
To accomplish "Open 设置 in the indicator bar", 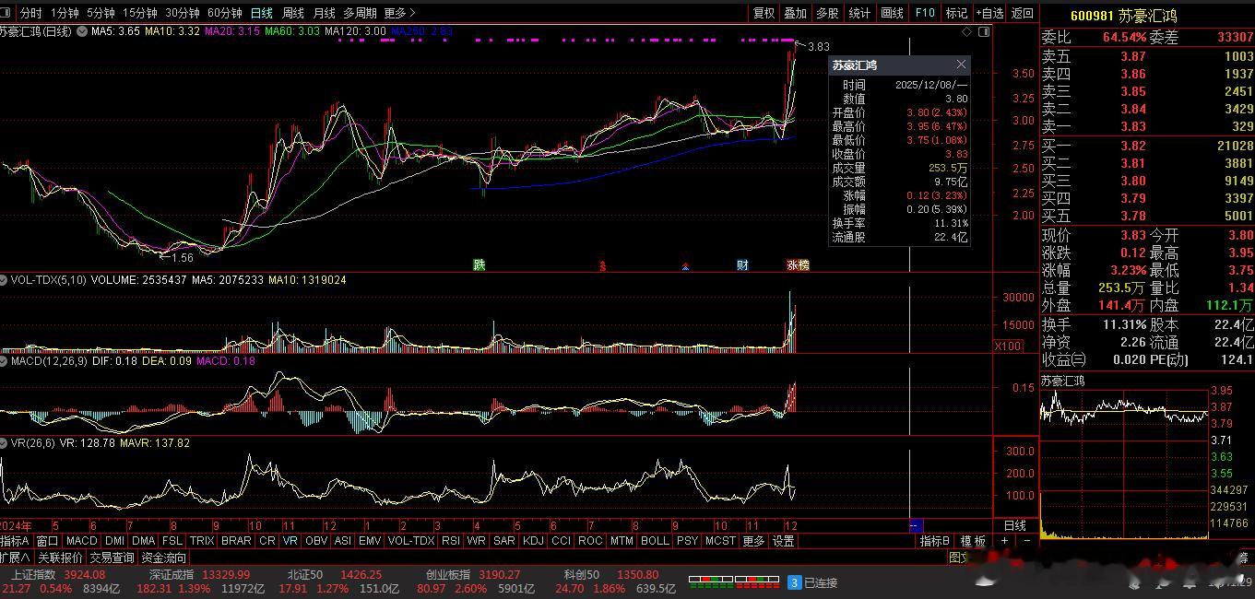I will pos(784,541).
